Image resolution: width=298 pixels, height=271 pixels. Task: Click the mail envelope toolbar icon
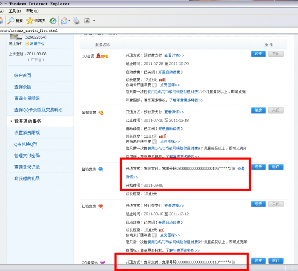coord(64,21)
